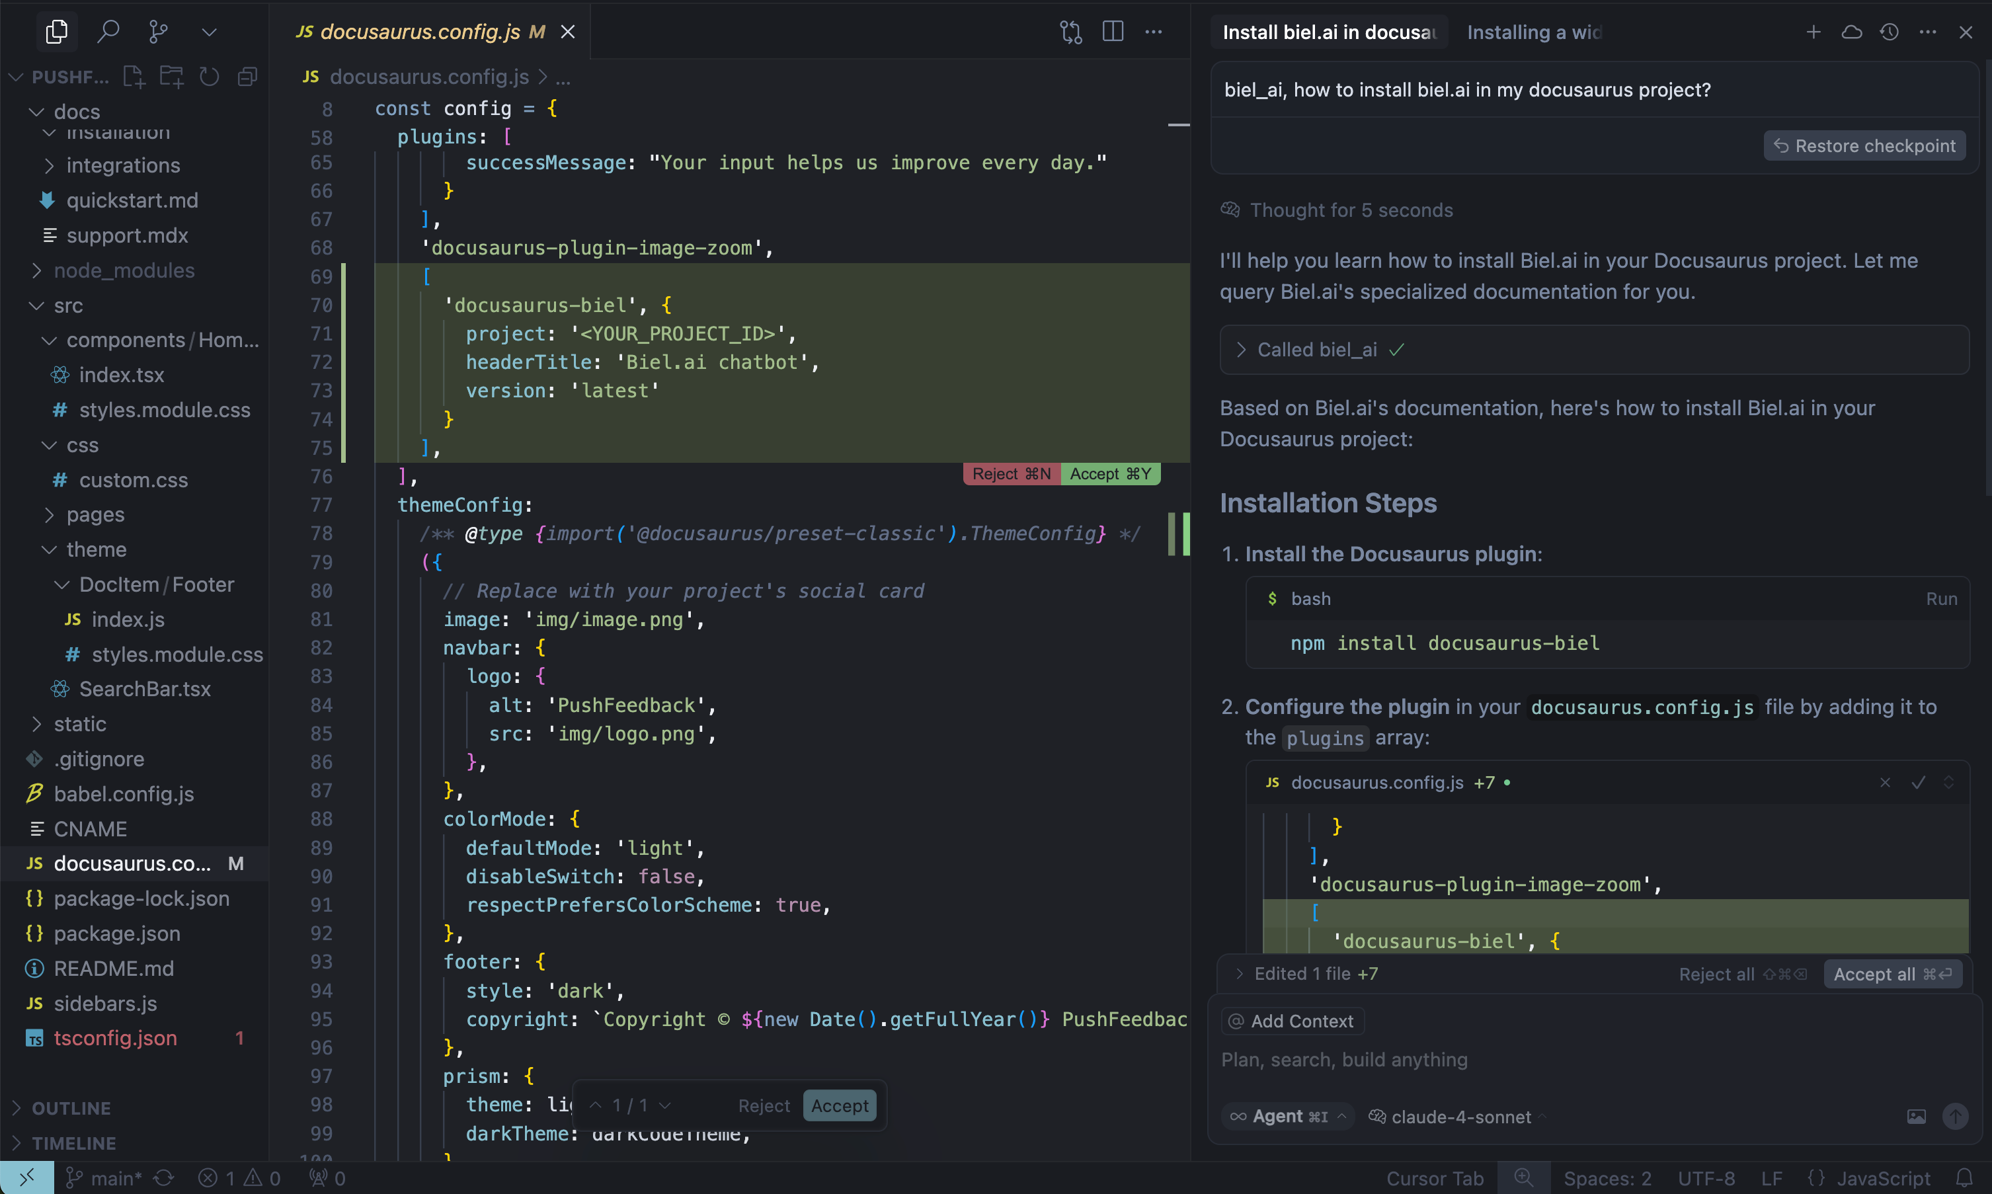Image resolution: width=1992 pixels, height=1194 pixels.
Task: Switch to the Installing a wid chat tab
Action: click(1533, 32)
